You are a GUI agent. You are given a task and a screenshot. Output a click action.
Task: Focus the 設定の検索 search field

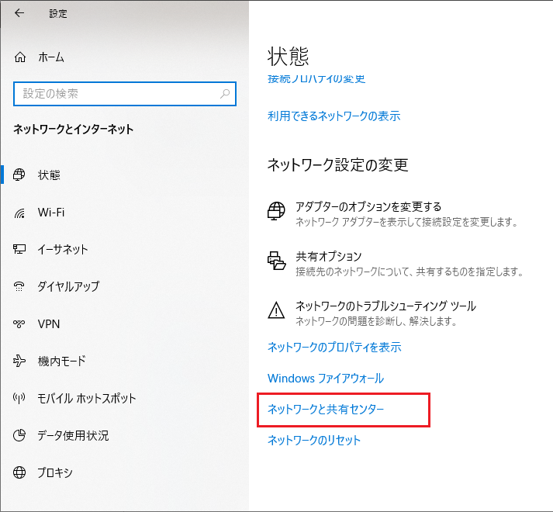[116, 94]
